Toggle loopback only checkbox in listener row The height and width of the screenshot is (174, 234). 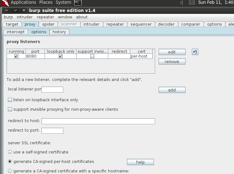60,56
